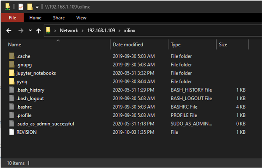Click Network in the address breadcrumb
262x168 pixels.
[x=69, y=30]
